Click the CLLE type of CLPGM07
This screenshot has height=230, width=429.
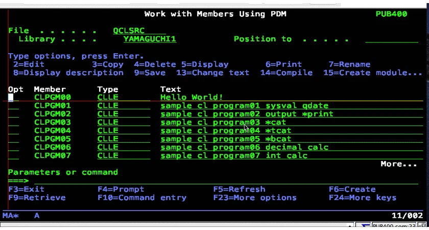pos(108,155)
